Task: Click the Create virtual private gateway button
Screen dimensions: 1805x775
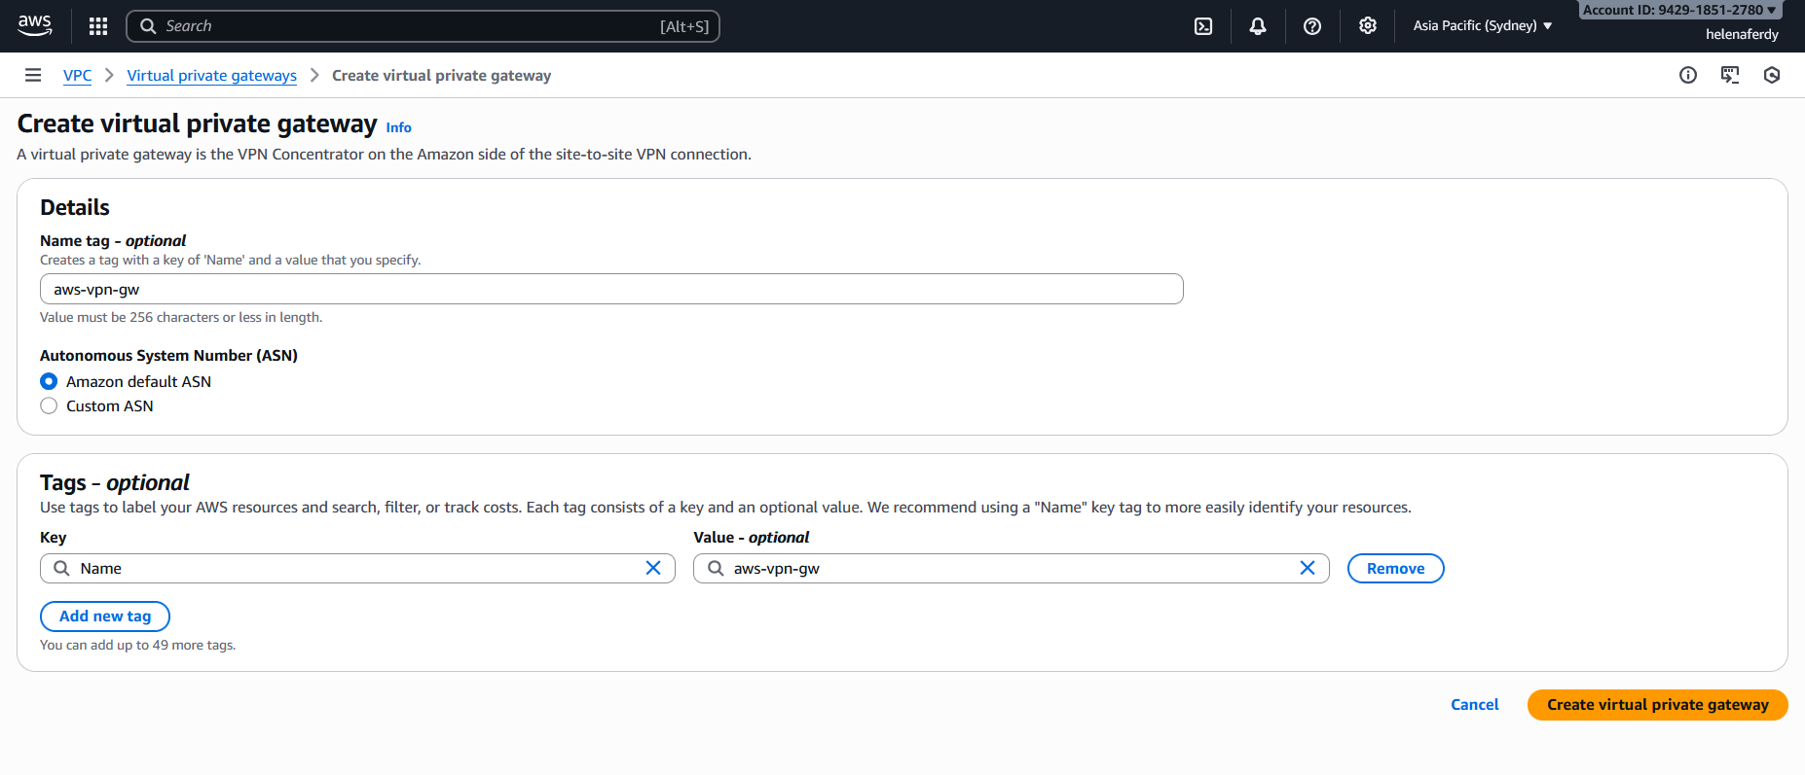Action: coord(1657,705)
